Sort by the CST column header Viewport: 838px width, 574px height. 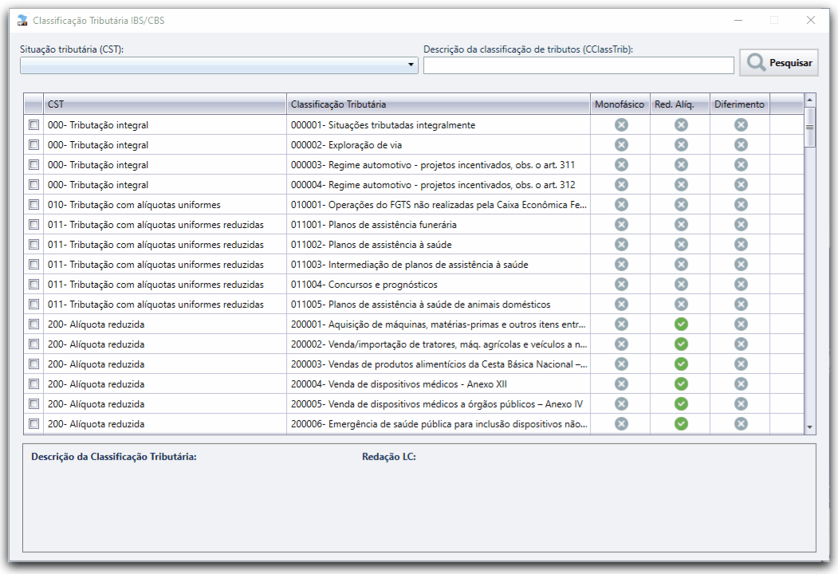tap(164, 104)
